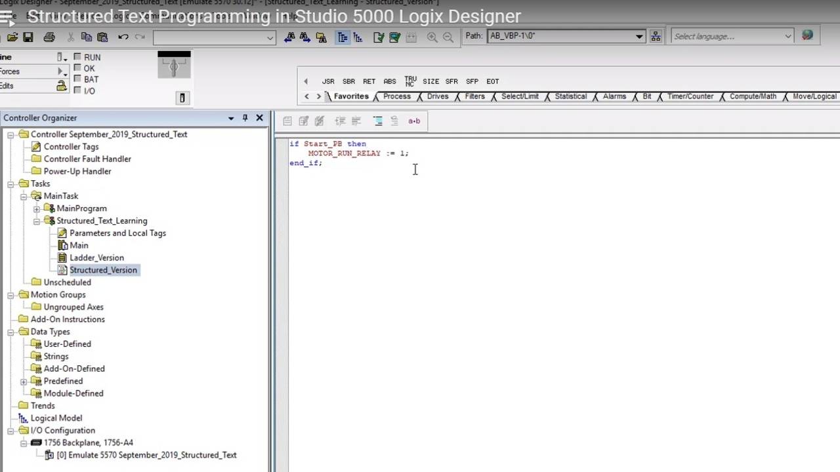The height and width of the screenshot is (472, 840).
Task: Click the toggle comment icon in editor toolbar
Action: click(x=378, y=121)
